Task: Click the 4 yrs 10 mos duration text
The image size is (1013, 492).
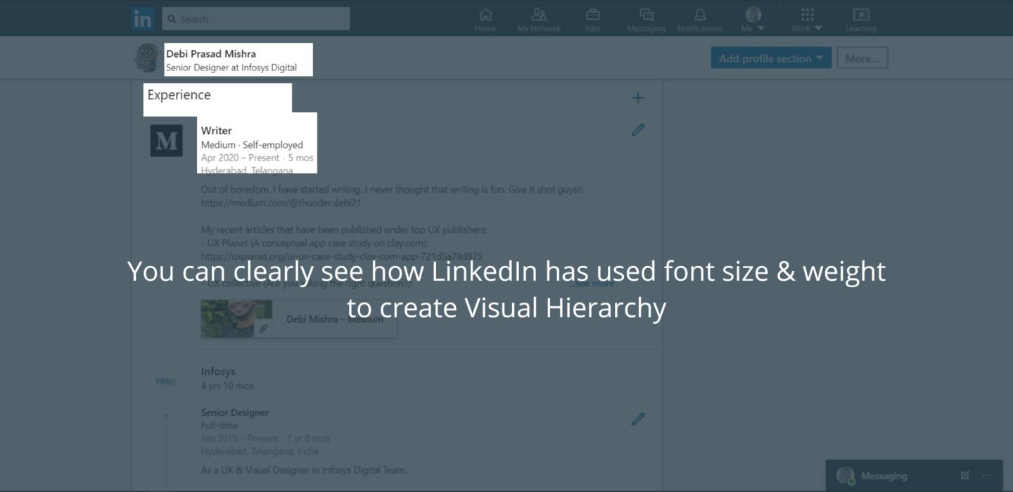Action: 227,386
